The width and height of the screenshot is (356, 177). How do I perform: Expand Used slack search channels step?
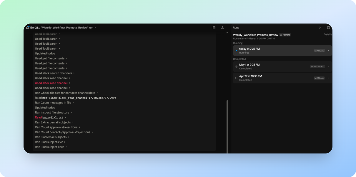tap(55, 73)
